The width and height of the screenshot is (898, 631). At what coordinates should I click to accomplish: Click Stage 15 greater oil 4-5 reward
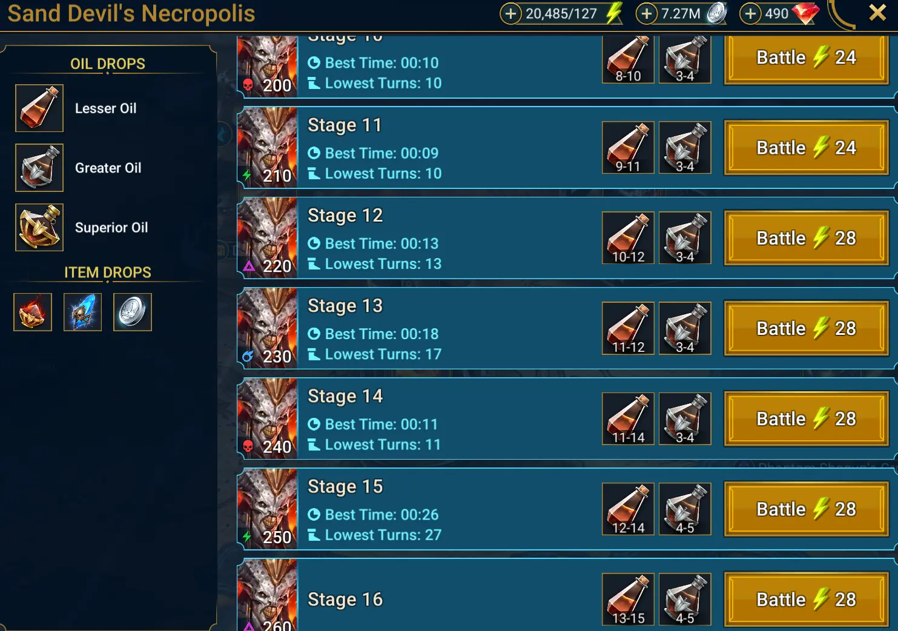(x=685, y=509)
